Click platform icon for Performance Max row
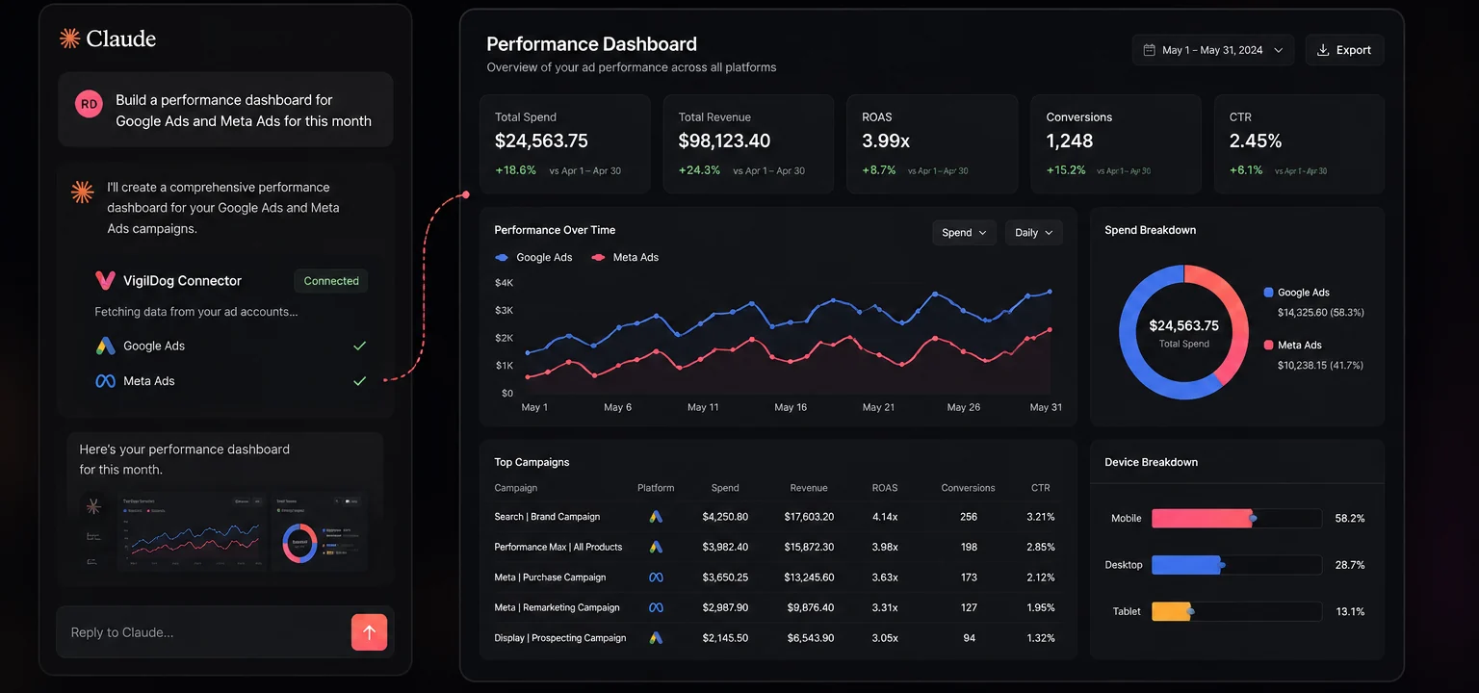The height and width of the screenshot is (693, 1479). click(x=656, y=547)
